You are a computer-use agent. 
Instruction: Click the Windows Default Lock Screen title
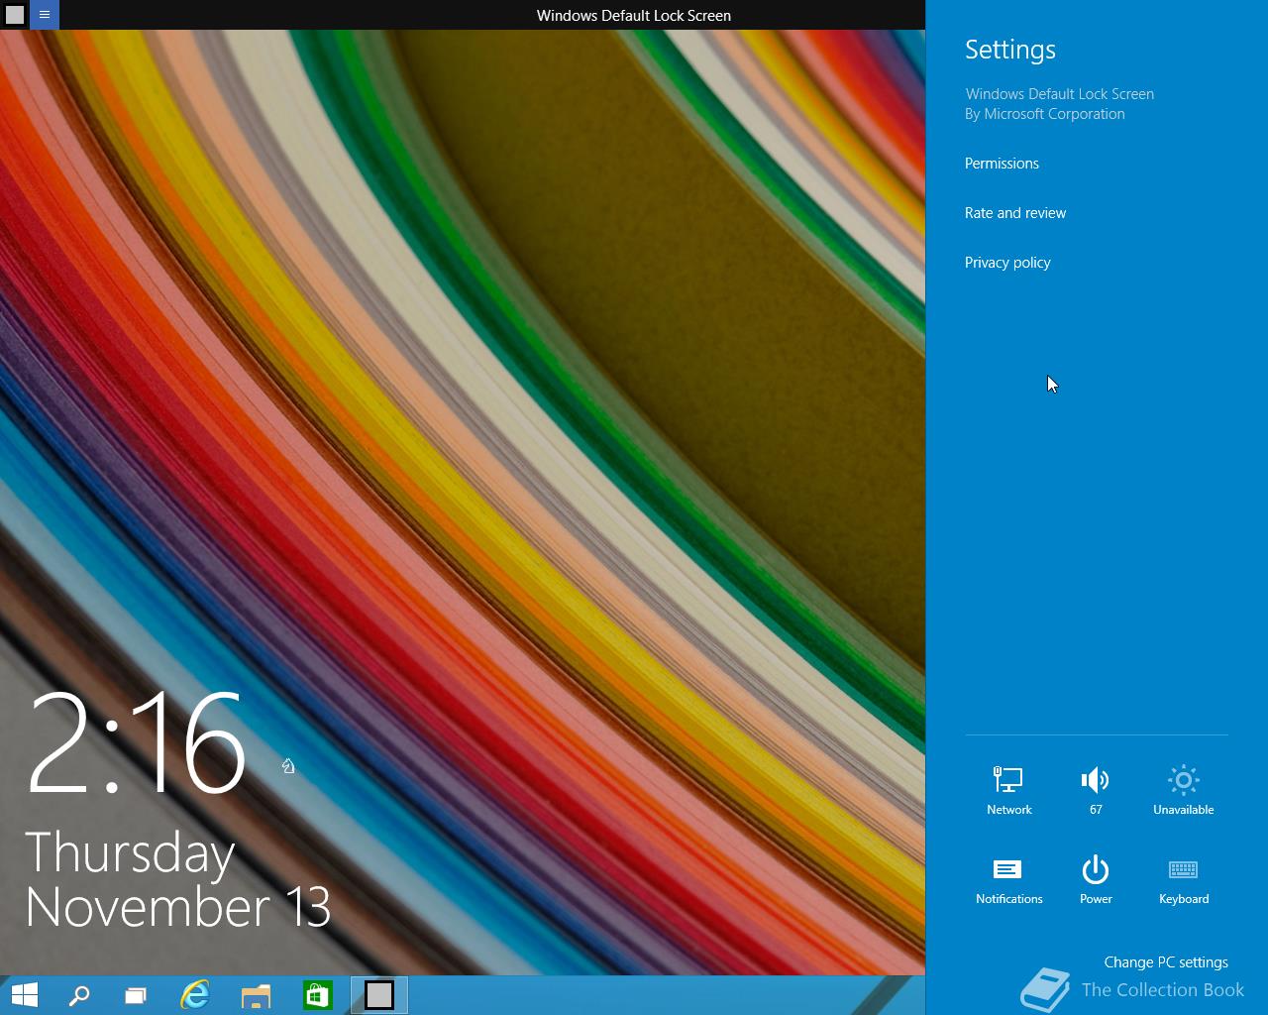[634, 15]
